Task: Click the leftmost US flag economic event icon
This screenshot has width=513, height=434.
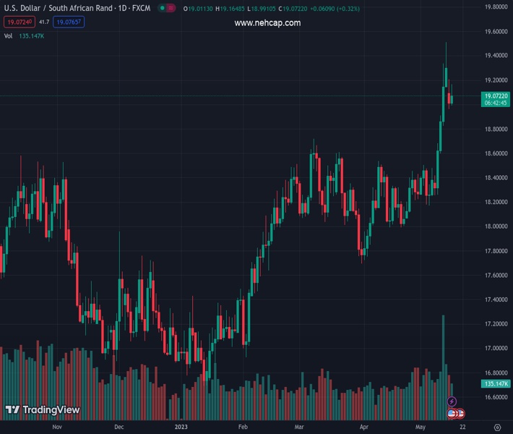Action: (452, 414)
